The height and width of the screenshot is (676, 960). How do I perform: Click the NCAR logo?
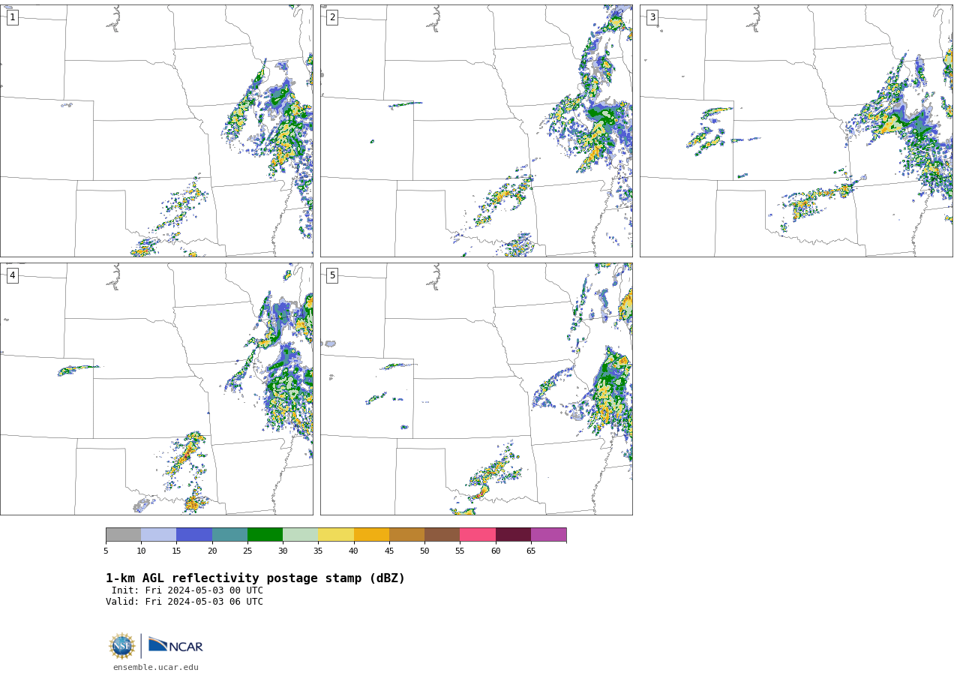175,646
